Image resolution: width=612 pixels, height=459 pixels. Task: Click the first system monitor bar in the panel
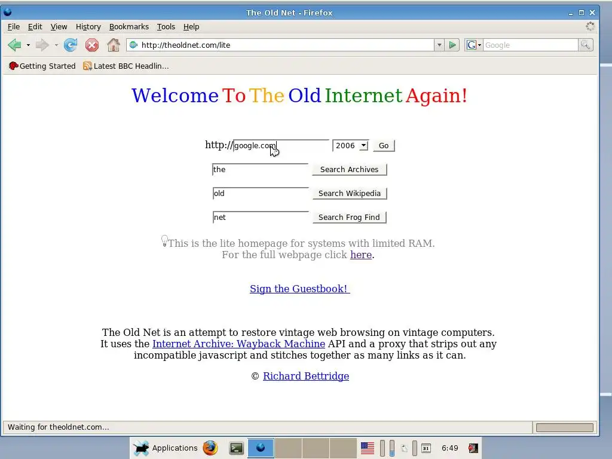(382, 448)
